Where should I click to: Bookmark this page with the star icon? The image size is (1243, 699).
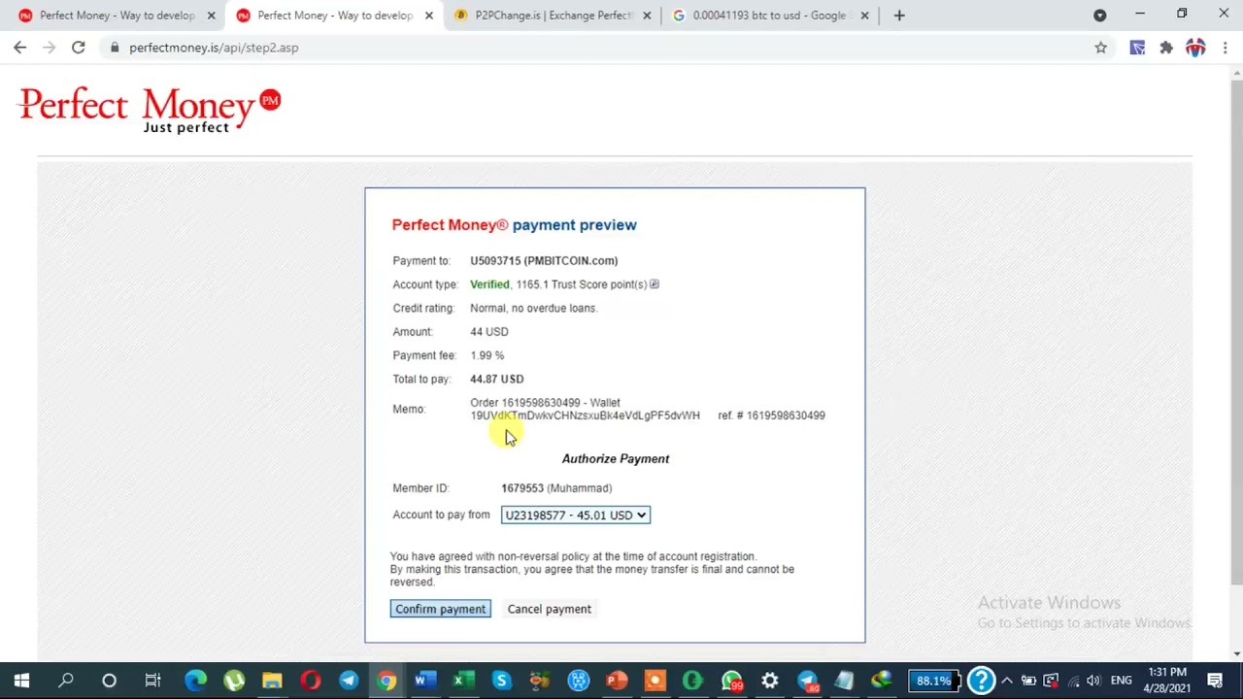(1100, 48)
